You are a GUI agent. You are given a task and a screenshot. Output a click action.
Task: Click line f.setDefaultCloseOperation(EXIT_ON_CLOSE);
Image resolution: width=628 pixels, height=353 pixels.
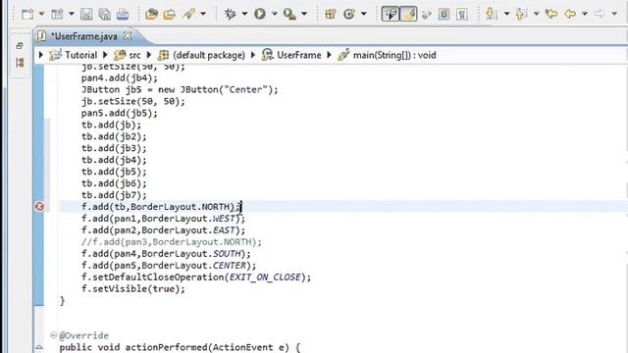click(x=196, y=277)
